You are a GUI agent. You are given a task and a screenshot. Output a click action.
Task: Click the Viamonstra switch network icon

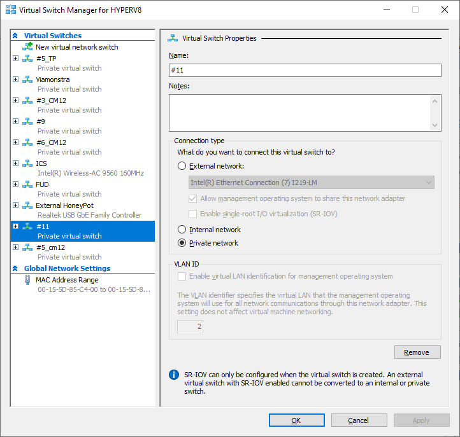(x=27, y=80)
